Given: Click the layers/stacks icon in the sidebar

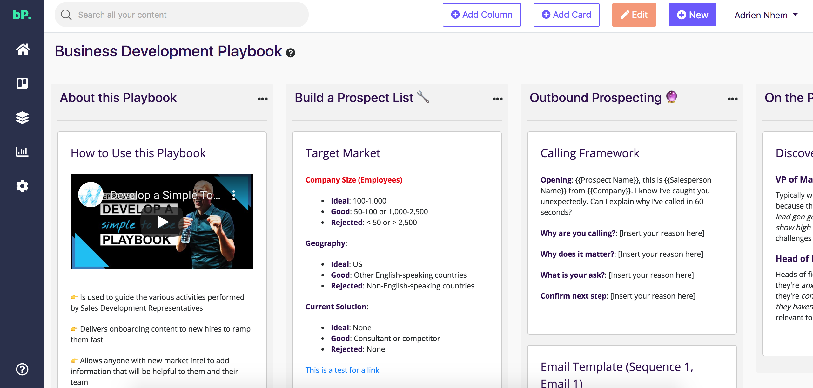Looking at the screenshot, I should click(x=22, y=118).
